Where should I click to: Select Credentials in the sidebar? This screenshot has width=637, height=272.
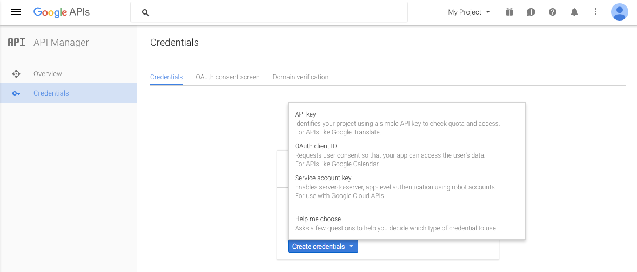(51, 93)
